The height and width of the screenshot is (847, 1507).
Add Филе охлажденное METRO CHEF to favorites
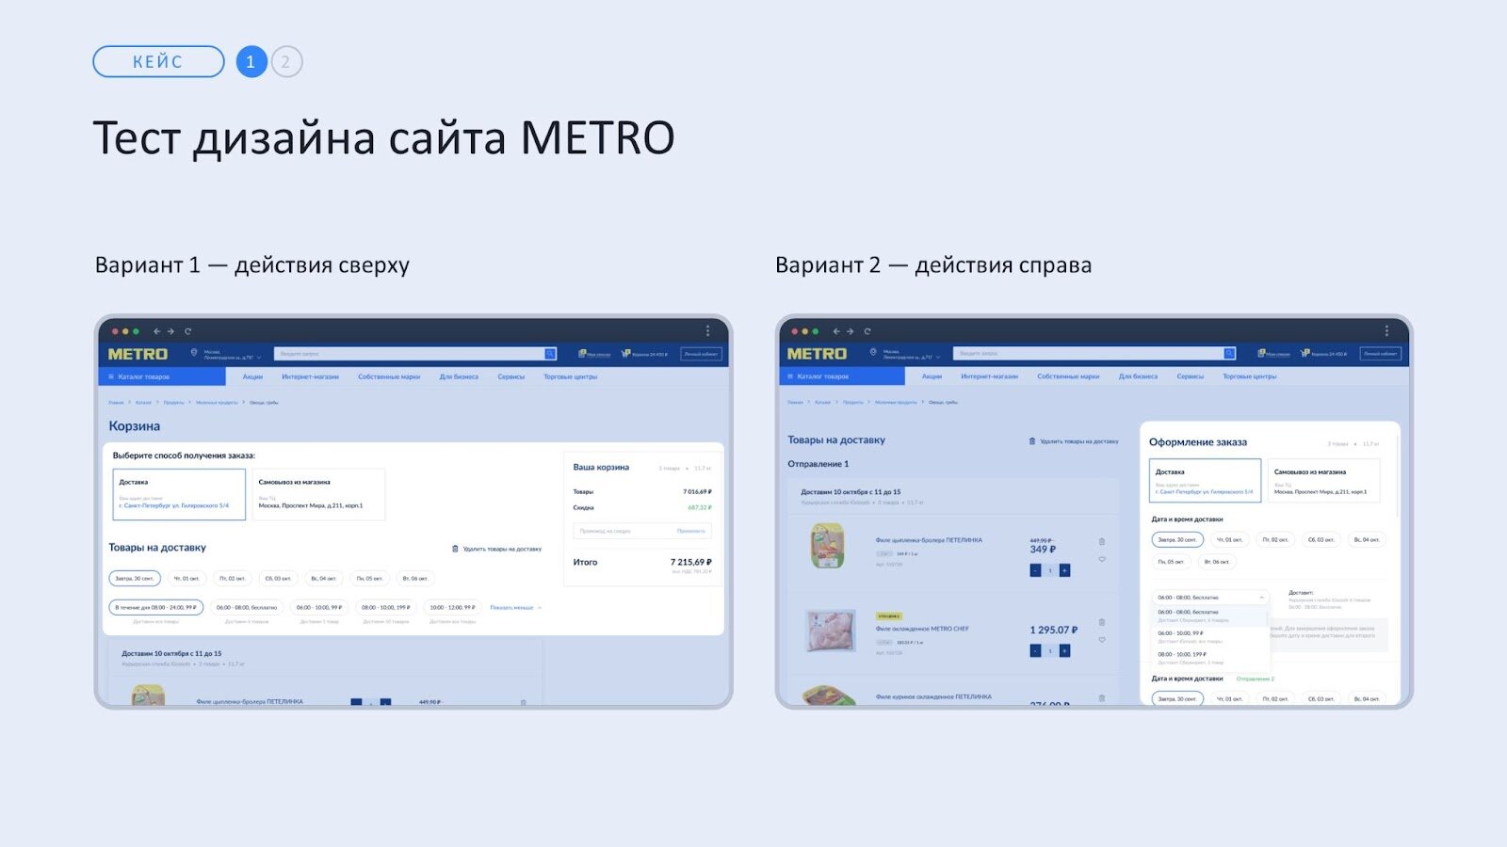(x=1102, y=640)
